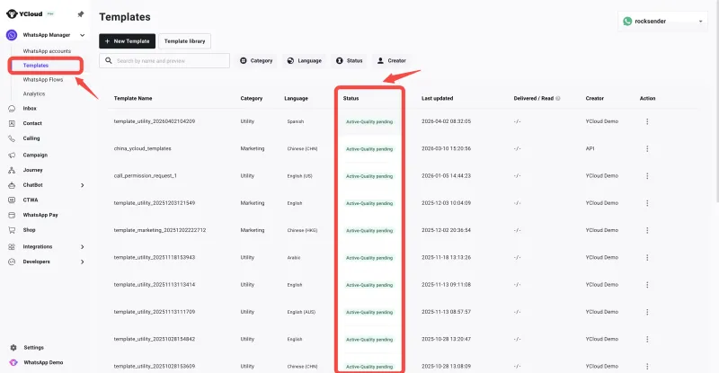
Task: Expand the Developers submenu
Action: click(x=83, y=262)
